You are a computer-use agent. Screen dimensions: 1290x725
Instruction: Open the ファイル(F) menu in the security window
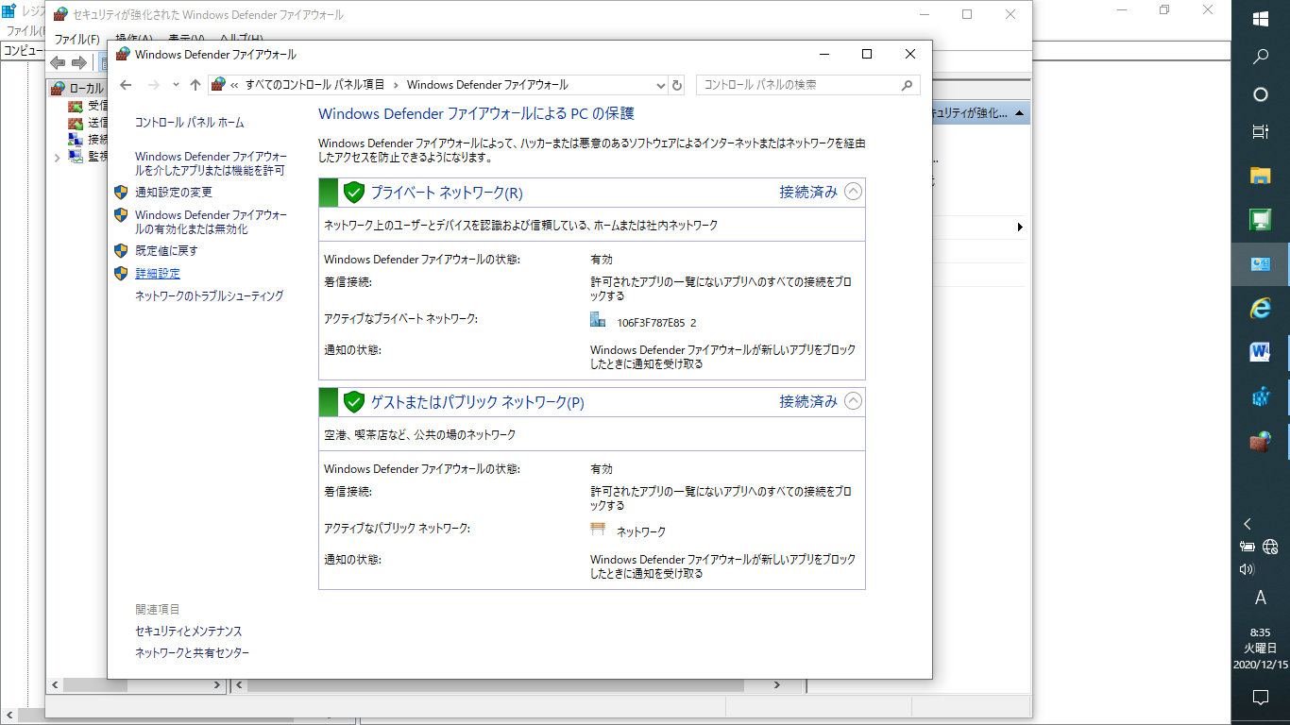pos(76,39)
